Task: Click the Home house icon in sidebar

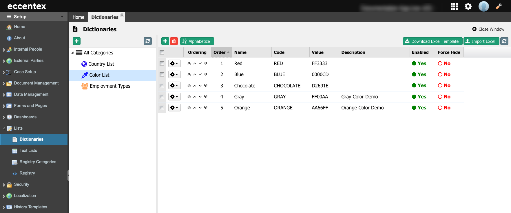Action: [9, 27]
